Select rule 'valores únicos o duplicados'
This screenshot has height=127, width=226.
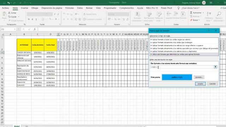coord(184,51)
